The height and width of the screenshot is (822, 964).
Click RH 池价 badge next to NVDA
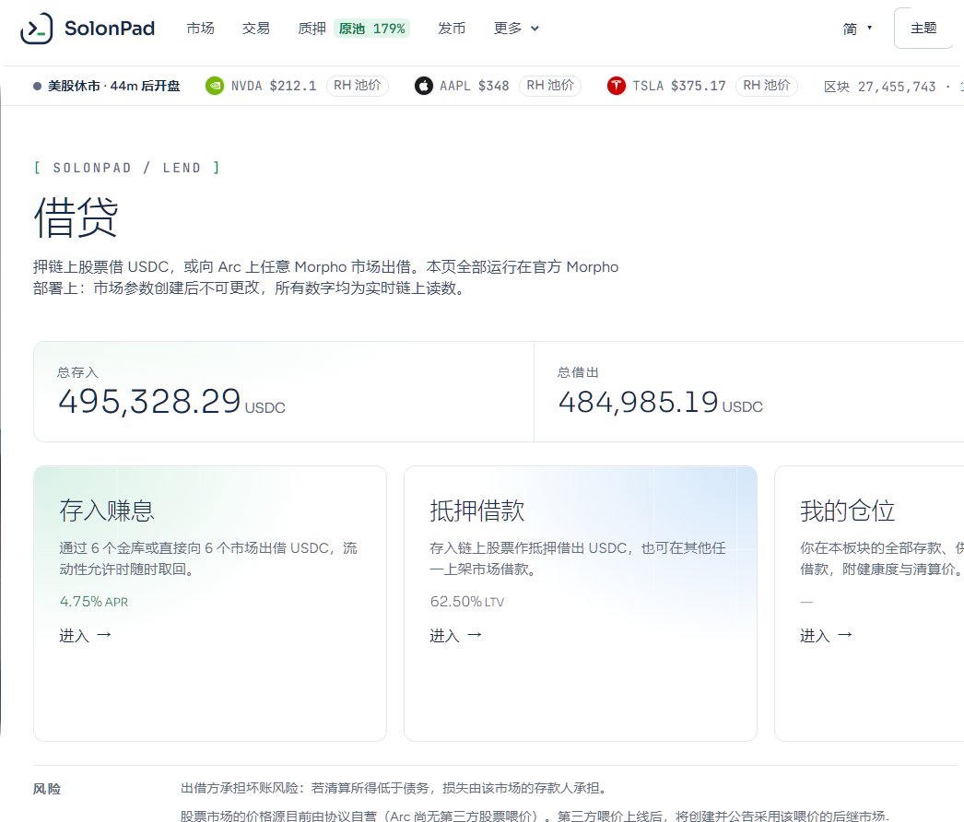358,86
